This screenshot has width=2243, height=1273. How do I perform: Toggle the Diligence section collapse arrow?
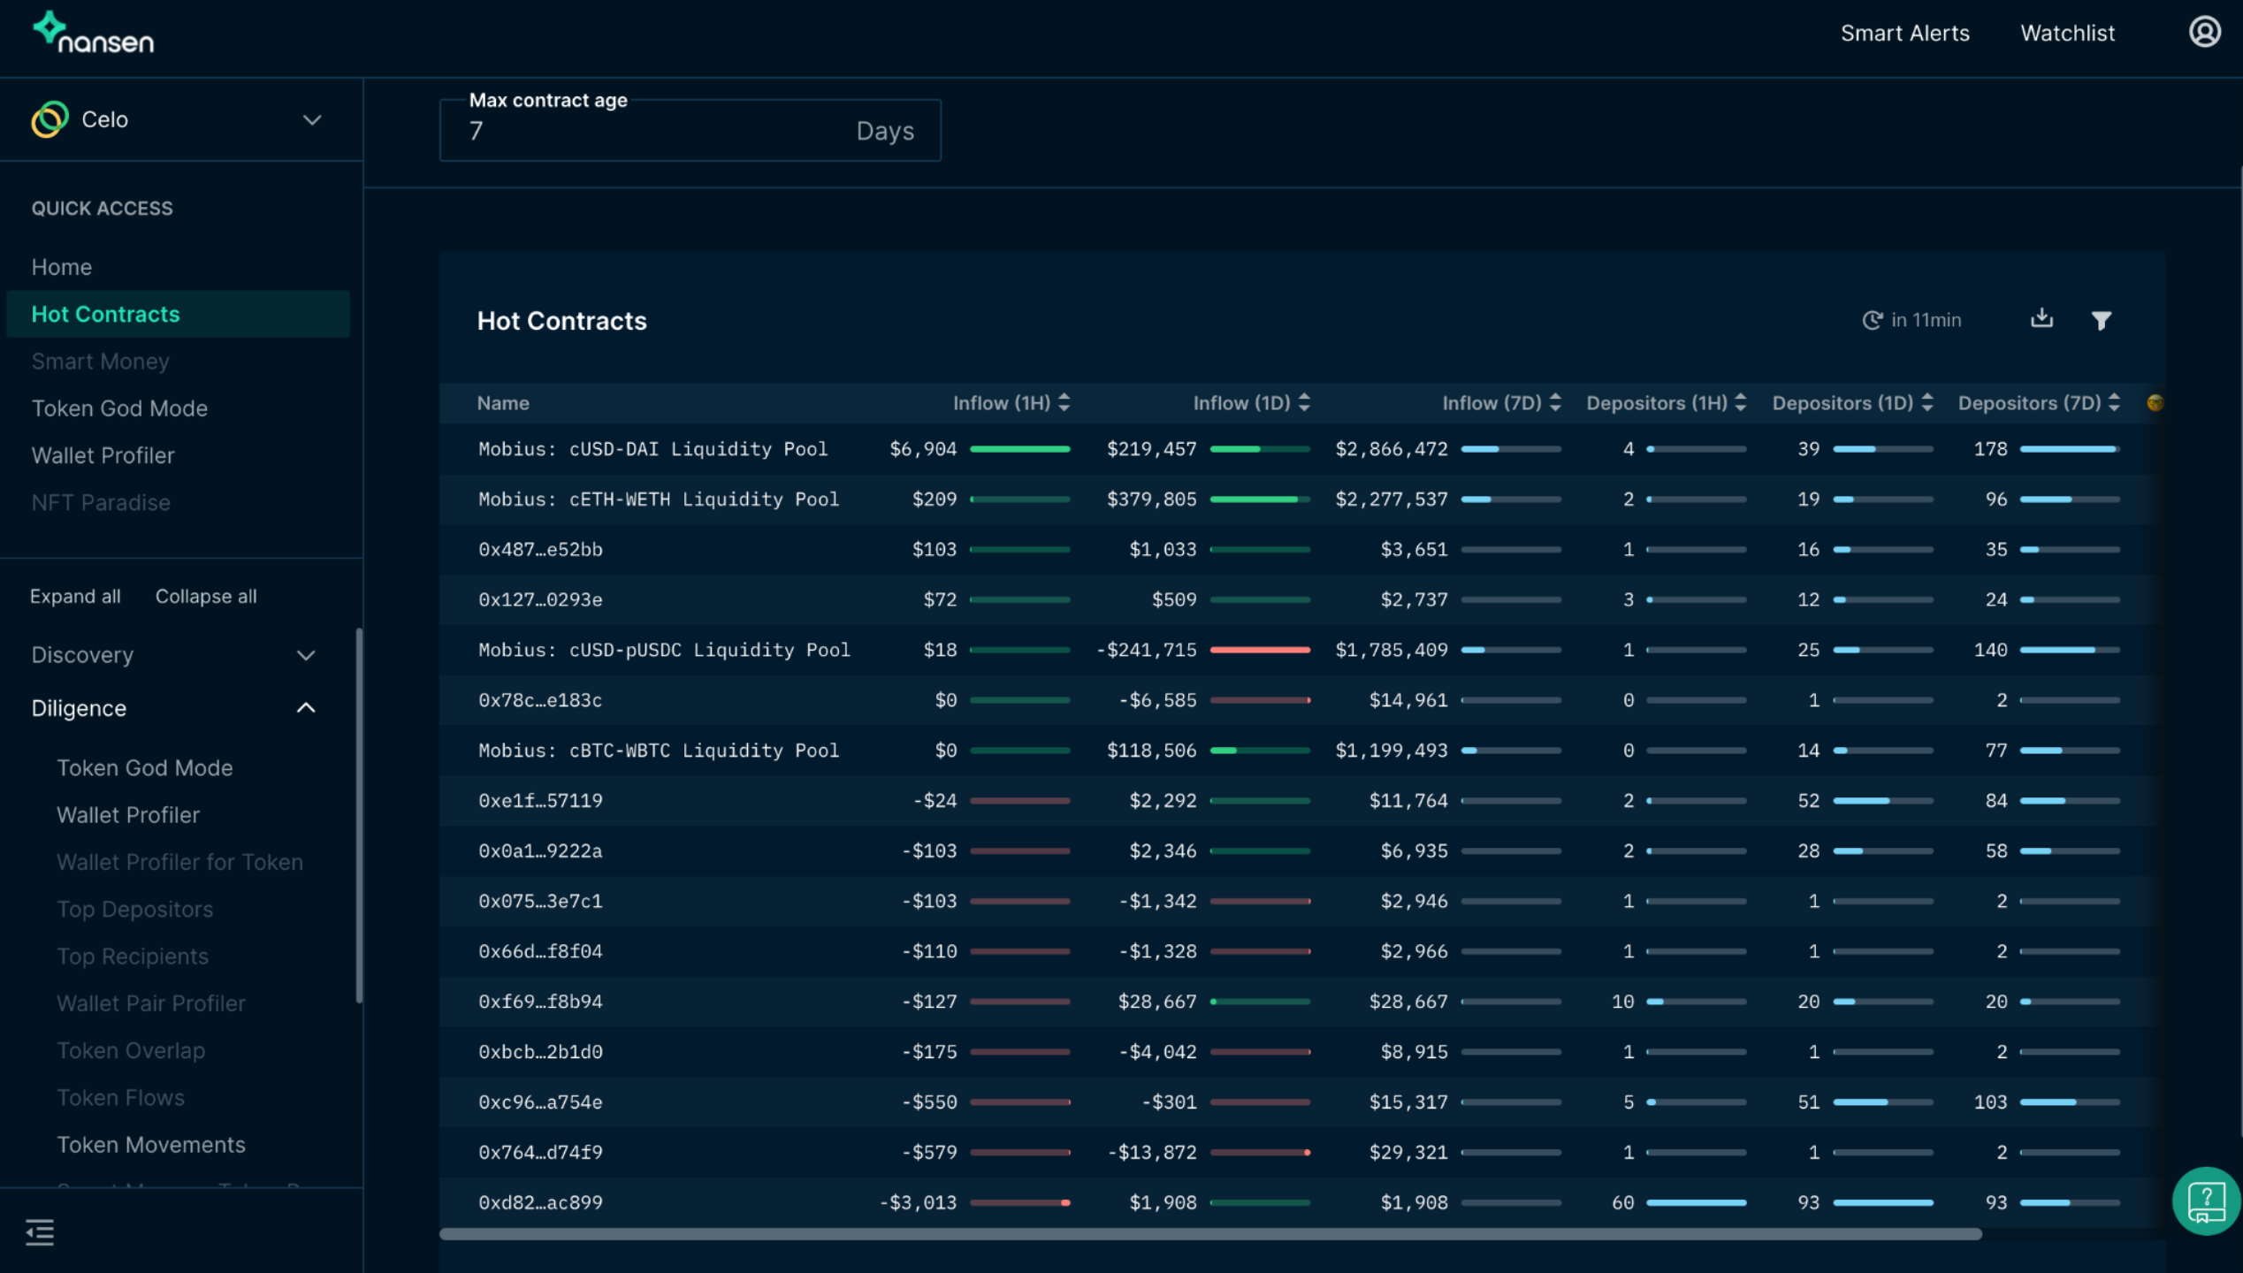click(305, 709)
